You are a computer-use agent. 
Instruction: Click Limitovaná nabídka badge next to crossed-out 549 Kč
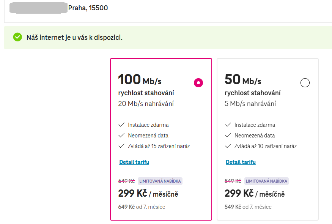click(266, 181)
